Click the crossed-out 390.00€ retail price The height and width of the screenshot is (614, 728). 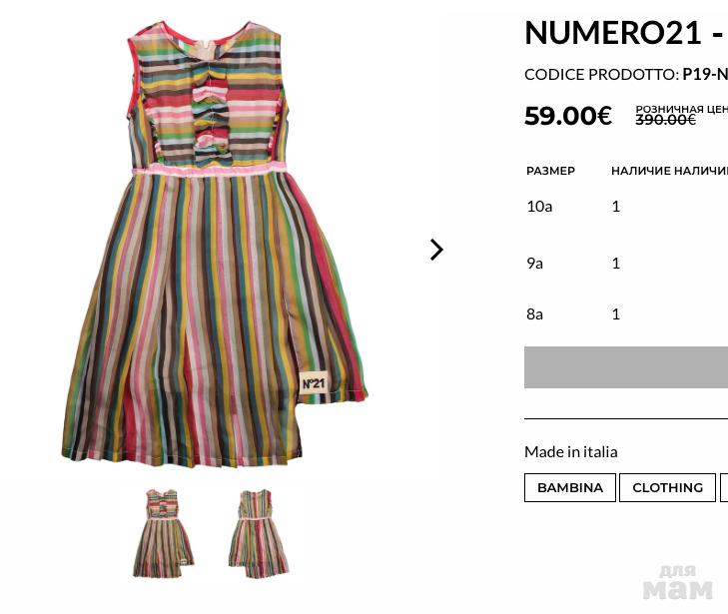pos(665,120)
